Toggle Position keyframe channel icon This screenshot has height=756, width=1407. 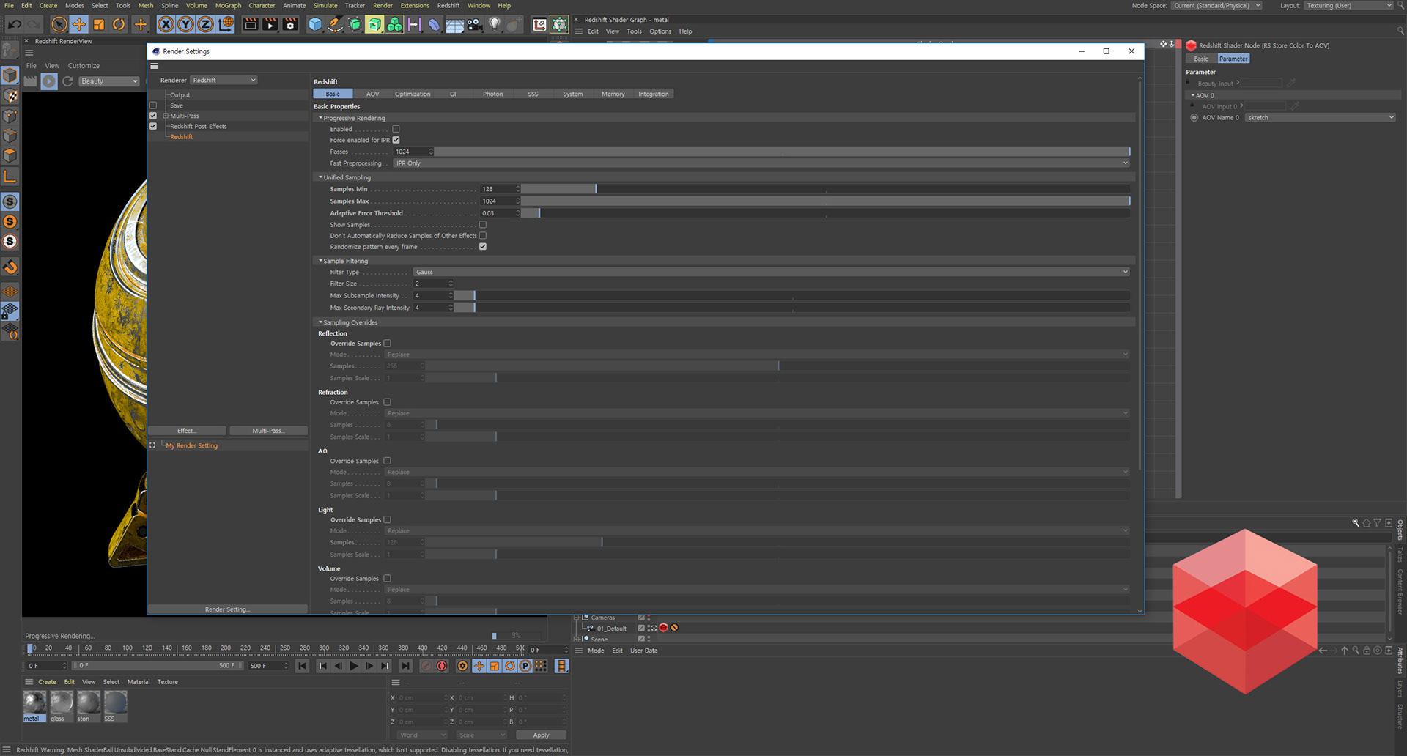pyautogui.click(x=479, y=666)
